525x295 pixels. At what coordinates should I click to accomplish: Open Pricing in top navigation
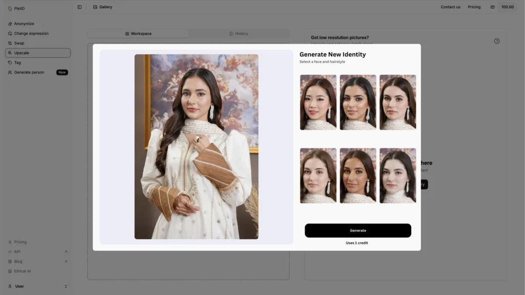[474, 7]
